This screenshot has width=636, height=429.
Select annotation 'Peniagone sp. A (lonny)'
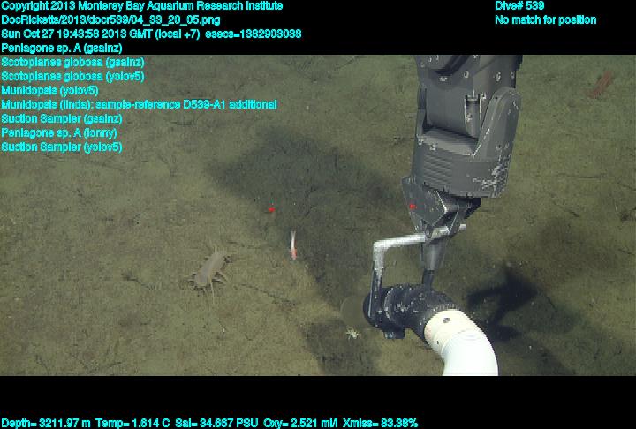coord(59,132)
